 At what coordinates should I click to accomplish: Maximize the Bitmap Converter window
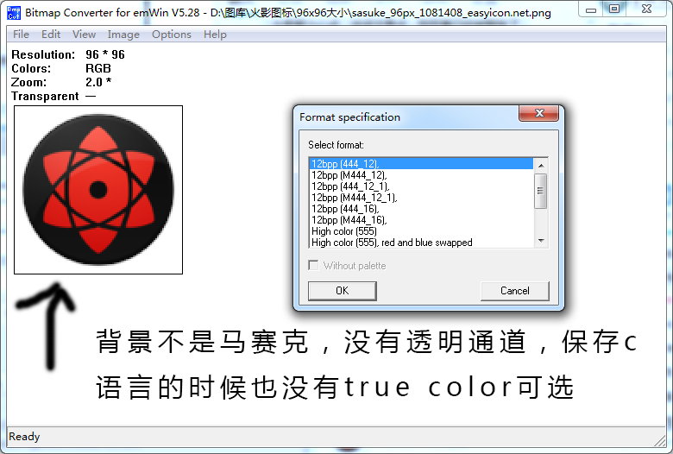point(614,9)
